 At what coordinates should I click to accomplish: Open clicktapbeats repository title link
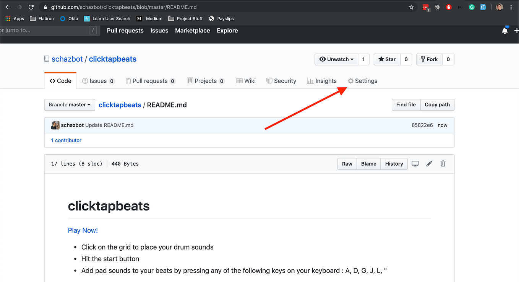(113, 59)
